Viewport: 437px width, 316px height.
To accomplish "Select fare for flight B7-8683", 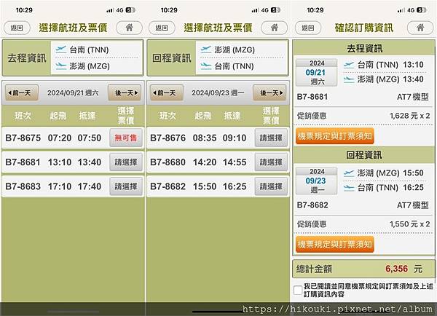I will [126, 186].
